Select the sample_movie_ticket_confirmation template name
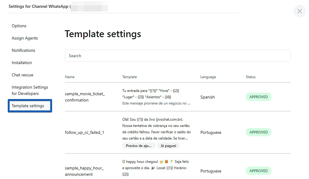Viewport: 309px width, 179px height. coord(85,97)
